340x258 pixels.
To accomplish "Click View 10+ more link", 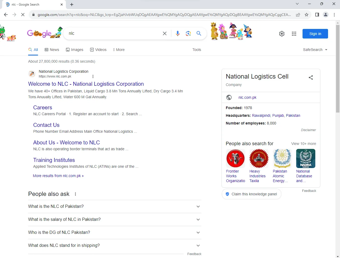I will click(304, 144).
